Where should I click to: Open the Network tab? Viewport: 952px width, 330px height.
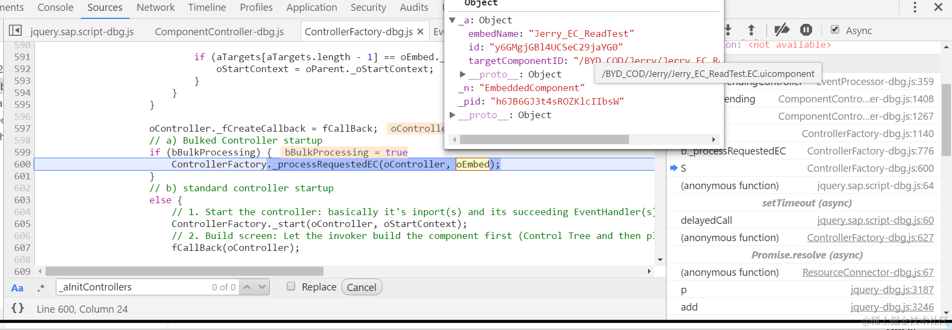[x=156, y=8]
